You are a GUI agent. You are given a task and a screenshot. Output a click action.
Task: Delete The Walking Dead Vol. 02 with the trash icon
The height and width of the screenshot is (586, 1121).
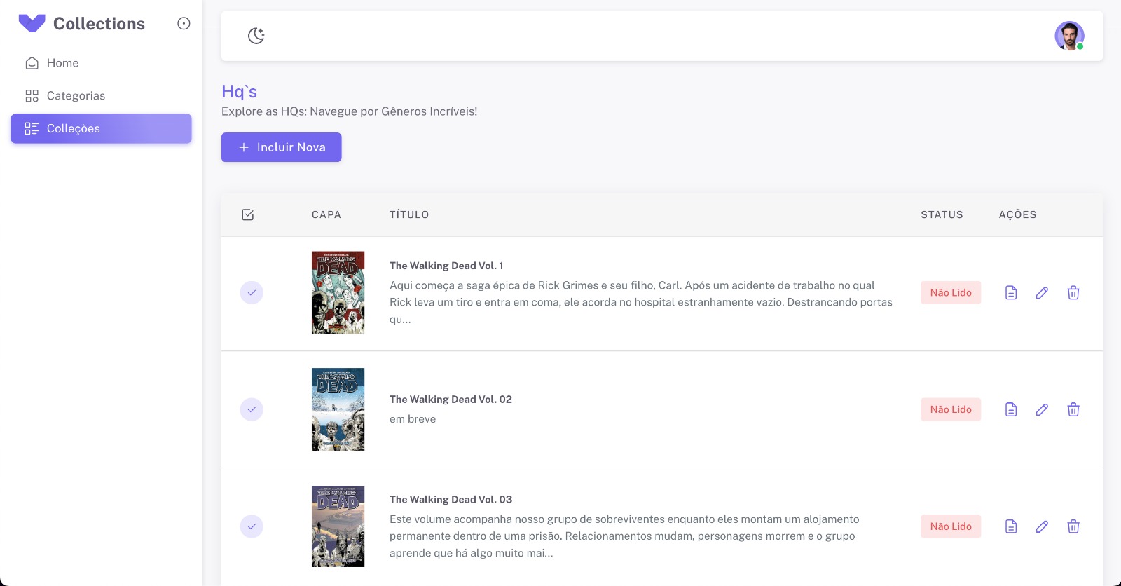[1073, 409]
